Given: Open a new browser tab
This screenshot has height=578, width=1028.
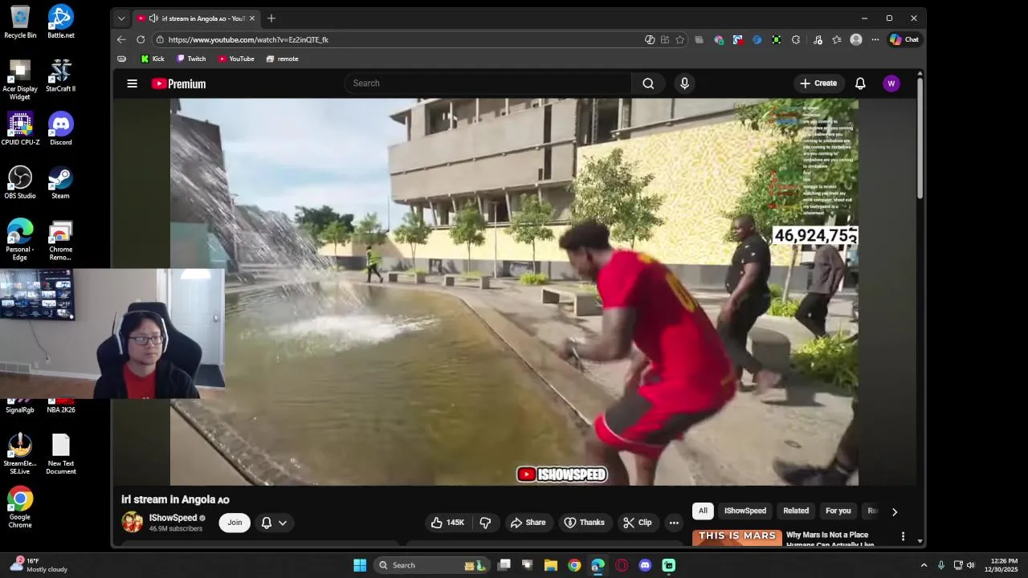Looking at the screenshot, I should pos(271,18).
